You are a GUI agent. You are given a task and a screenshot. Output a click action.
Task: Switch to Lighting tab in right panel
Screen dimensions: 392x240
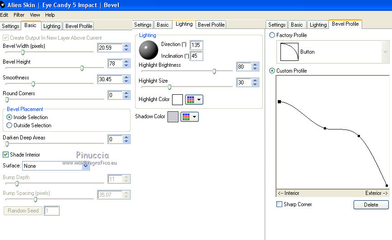coord(318,25)
